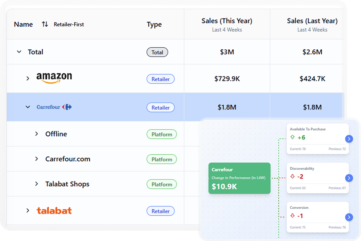Image resolution: width=361 pixels, height=241 pixels.
Task: Click the talabat retailer logo
Action: pos(54,210)
